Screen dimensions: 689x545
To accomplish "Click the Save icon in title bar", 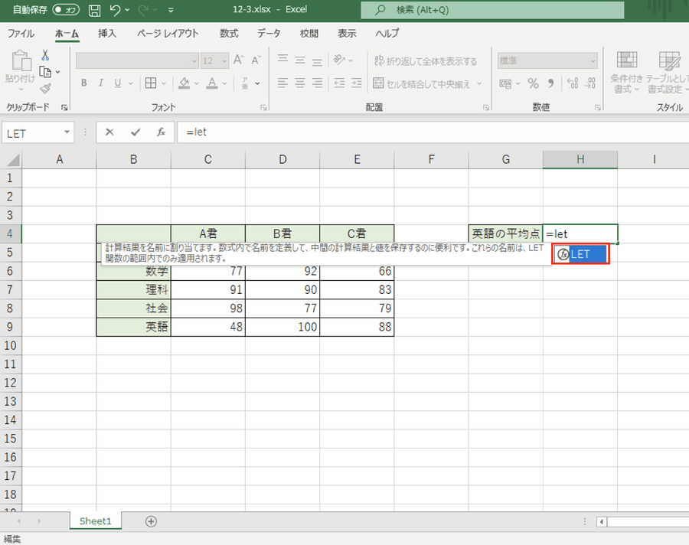I will [94, 11].
